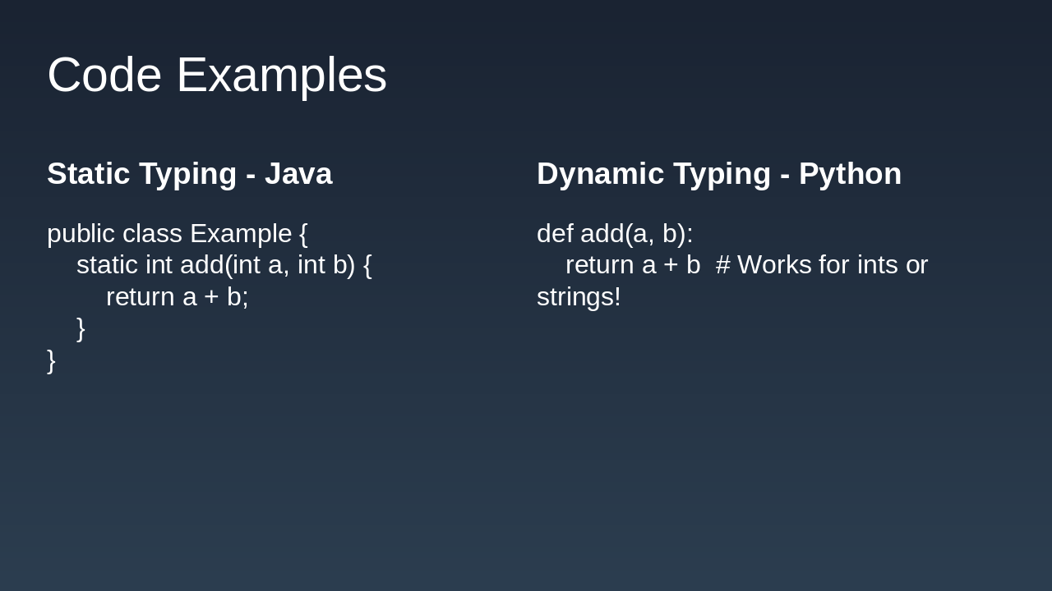
Task: Click the last outer closing brace of Java code
Action: (x=51, y=360)
